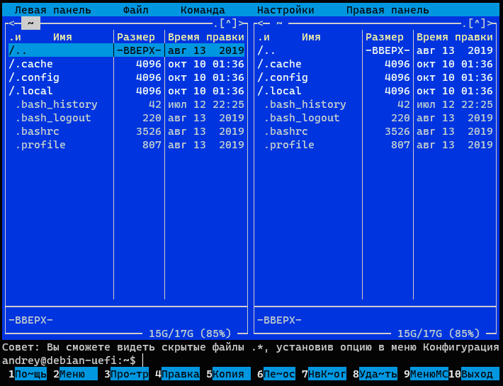503x386 pixels.
Task: Click the left panel [^] history dropdown
Action: pyautogui.click(x=228, y=23)
